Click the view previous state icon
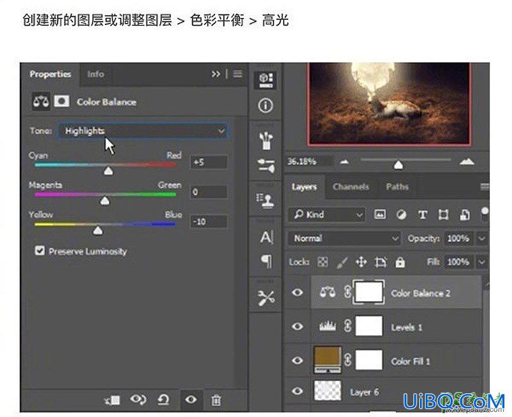The width and height of the screenshot is (512, 417). click(138, 399)
